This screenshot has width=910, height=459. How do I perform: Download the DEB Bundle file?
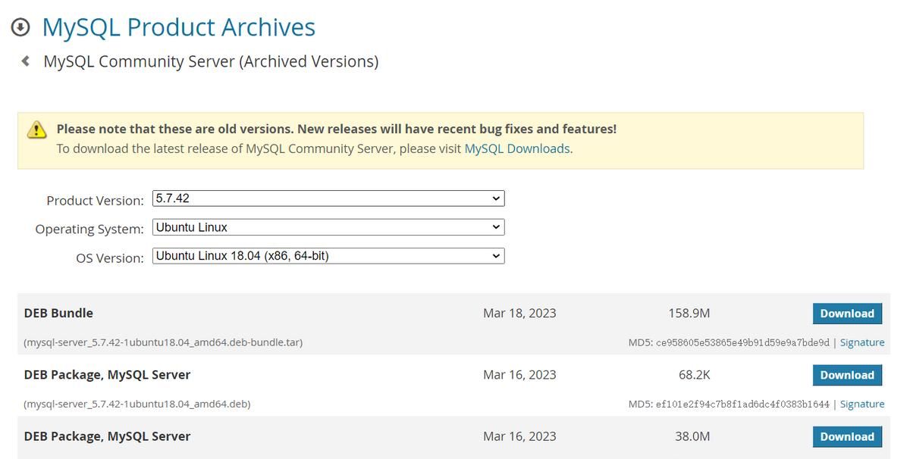click(847, 313)
